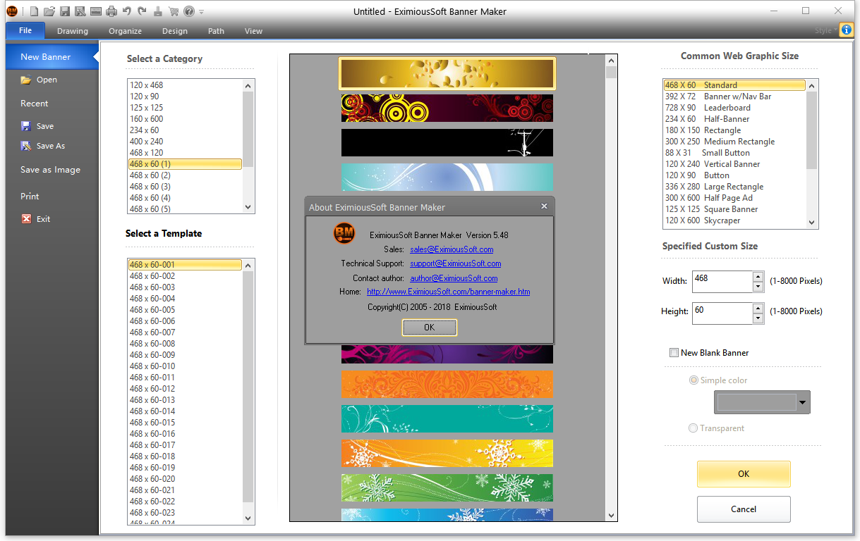The image size is (860, 541).
Task: Select the dark red circles banner thumbnail
Action: coord(447,108)
